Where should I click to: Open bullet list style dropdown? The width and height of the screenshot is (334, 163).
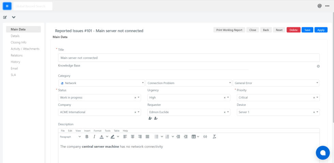pyautogui.click(x=162, y=136)
